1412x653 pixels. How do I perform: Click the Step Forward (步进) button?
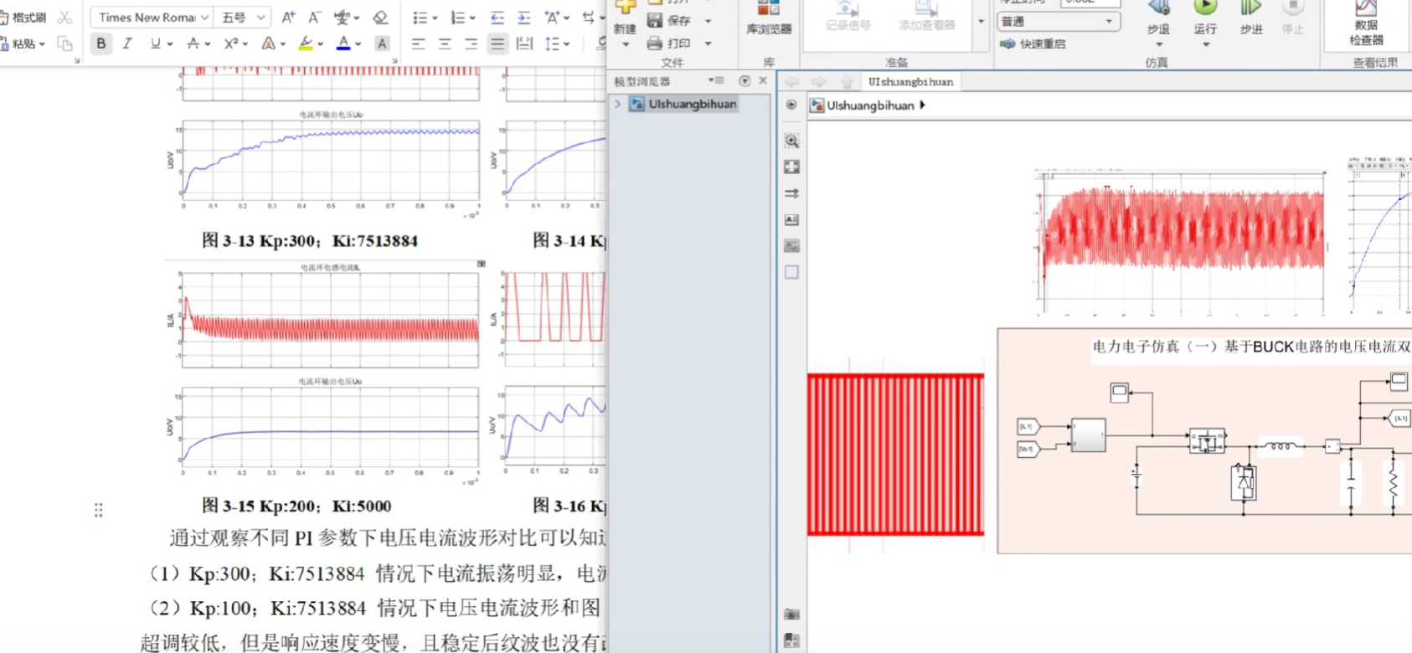(1250, 12)
